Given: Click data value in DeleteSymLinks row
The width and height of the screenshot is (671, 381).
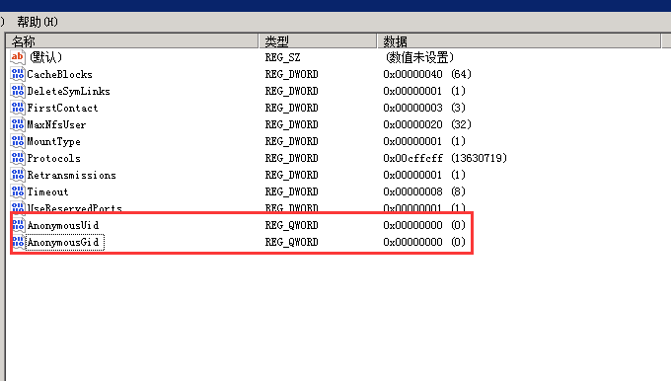Looking at the screenshot, I should pyautogui.click(x=424, y=91).
